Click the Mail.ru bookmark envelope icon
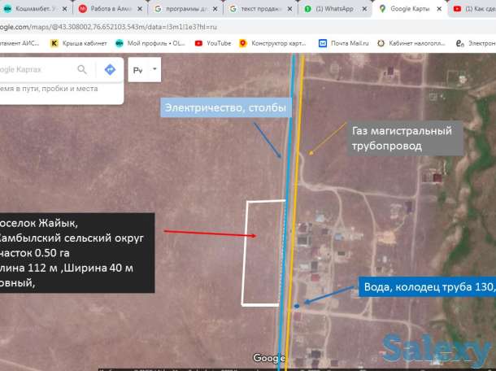The height and width of the screenshot is (371, 496). tap(323, 43)
